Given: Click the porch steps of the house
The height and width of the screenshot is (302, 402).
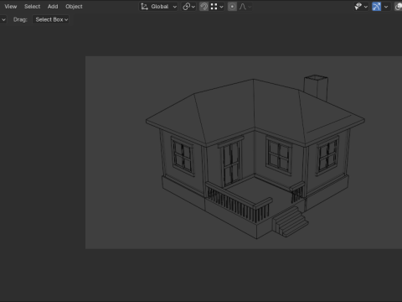Looking at the screenshot, I should [x=291, y=221].
